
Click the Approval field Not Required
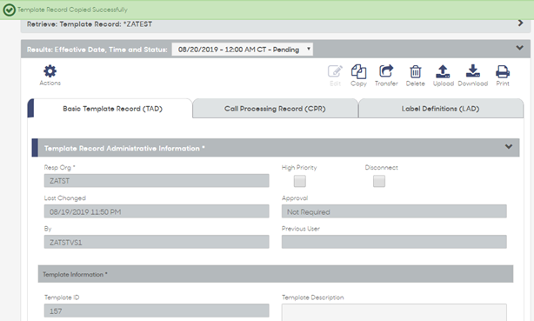(394, 211)
